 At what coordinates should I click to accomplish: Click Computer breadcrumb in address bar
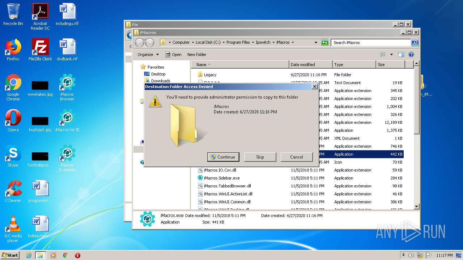(x=181, y=42)
